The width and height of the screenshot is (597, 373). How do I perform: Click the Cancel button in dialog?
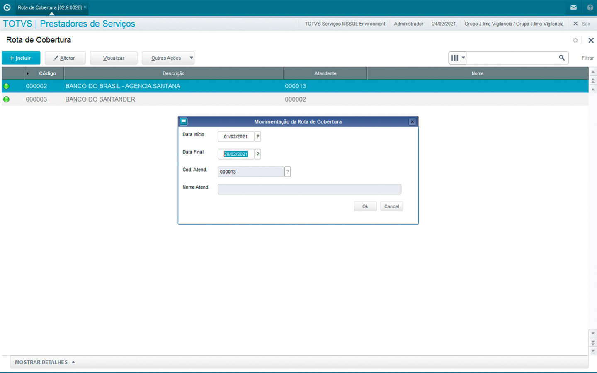(x=391, y=206)
